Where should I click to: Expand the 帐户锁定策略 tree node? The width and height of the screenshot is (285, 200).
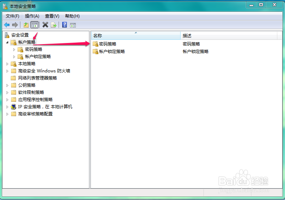(x=14, y=57)
